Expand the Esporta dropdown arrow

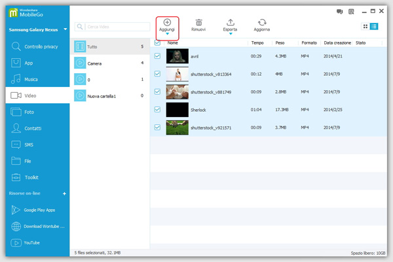tap(230, 34)
